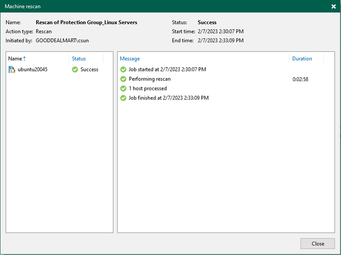The height and width of the screenshot is (255, 341).
Task: Select the 'Job finished at 2/7/2023' log line
Action: (169, 98)
